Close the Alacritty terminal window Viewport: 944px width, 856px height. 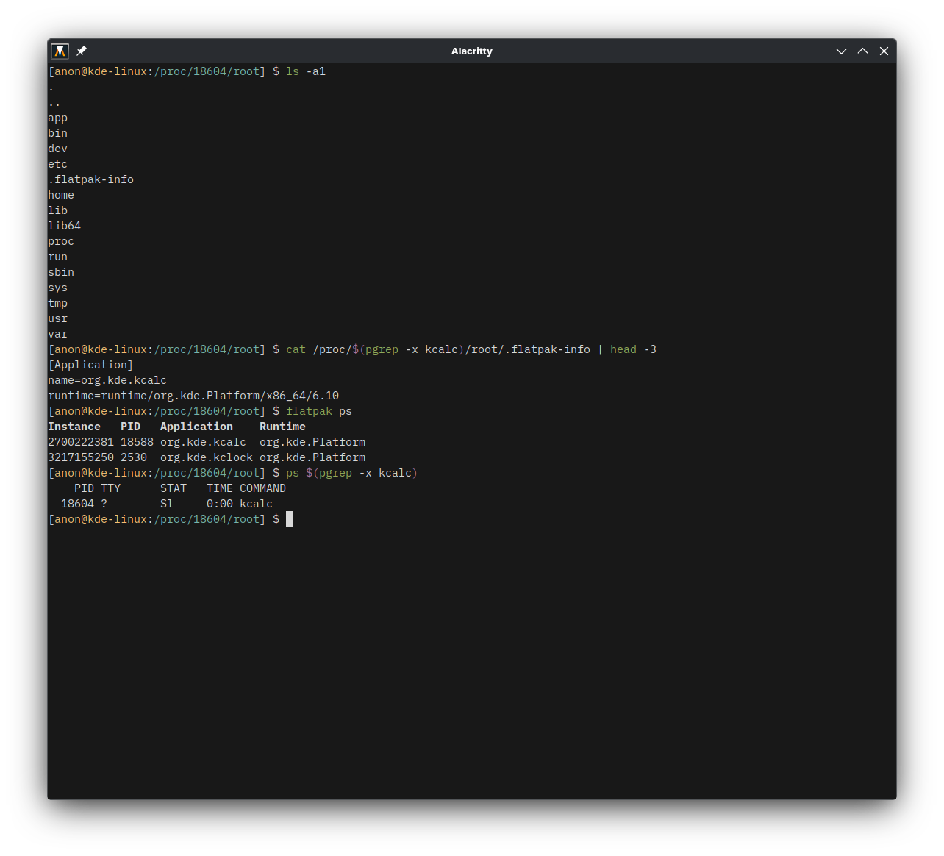point(884,51)
